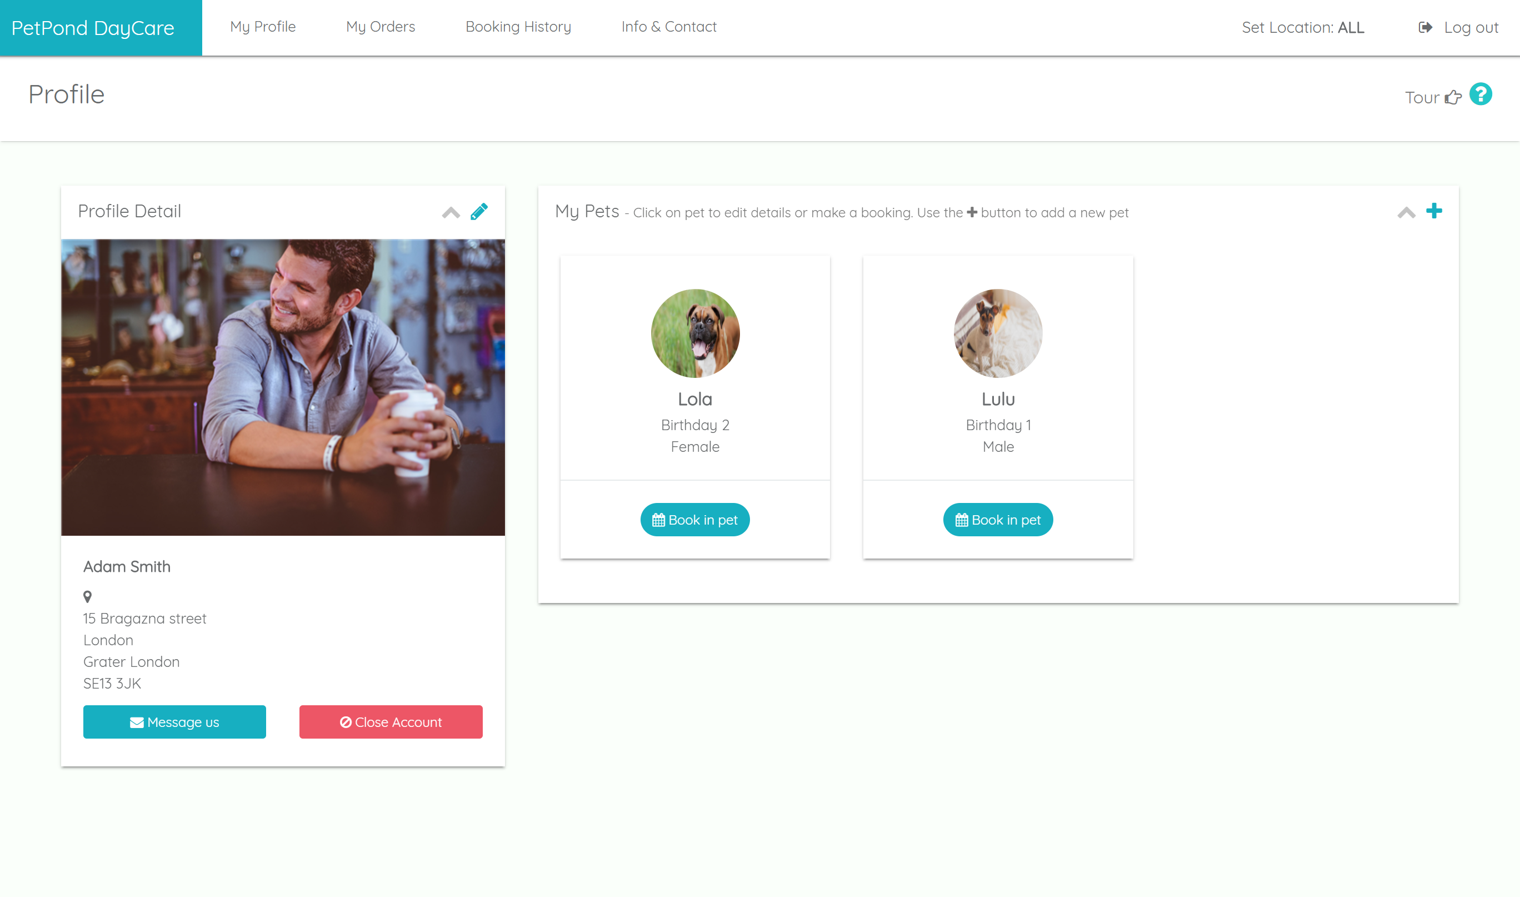Click the PetPond DayCare logo

point(93,28)
